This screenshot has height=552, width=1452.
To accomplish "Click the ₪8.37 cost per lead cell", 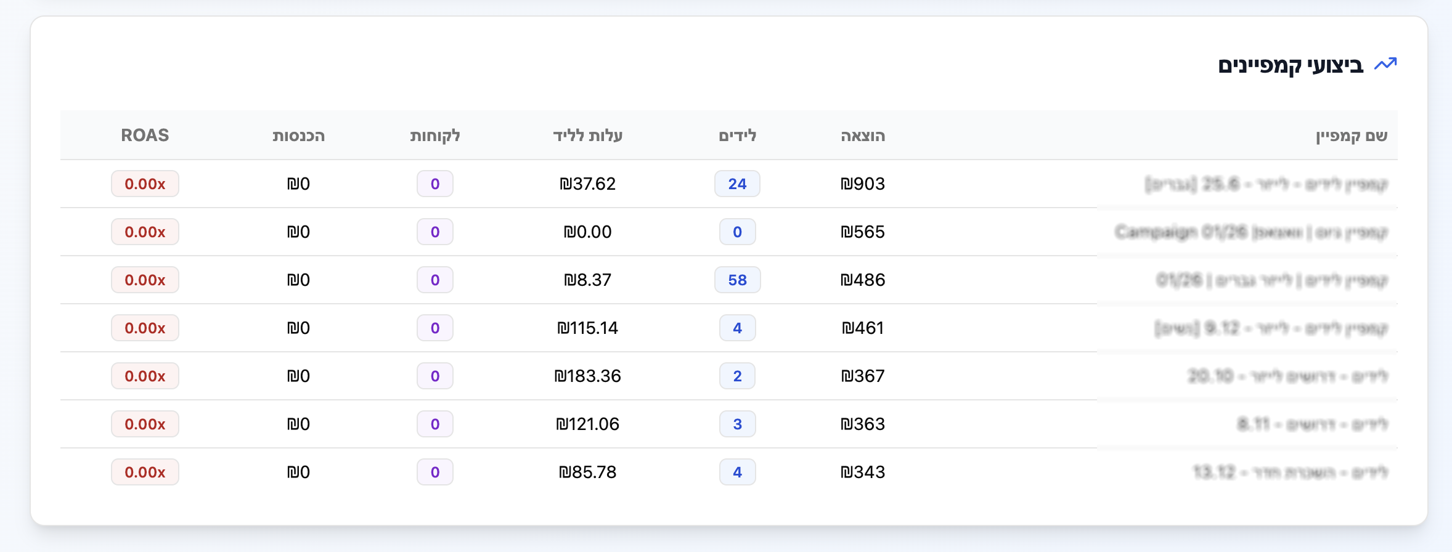I will pyautogui.click(x=587, y=280).
